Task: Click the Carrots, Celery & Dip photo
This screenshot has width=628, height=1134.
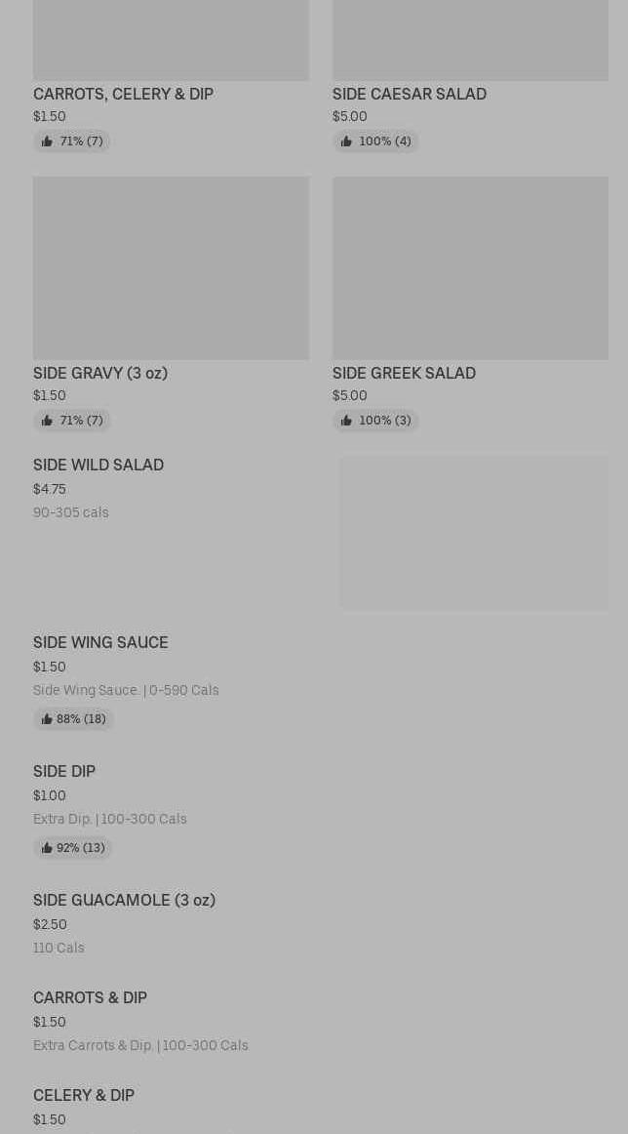Action: pyautogui.click(x=171, y=39)
